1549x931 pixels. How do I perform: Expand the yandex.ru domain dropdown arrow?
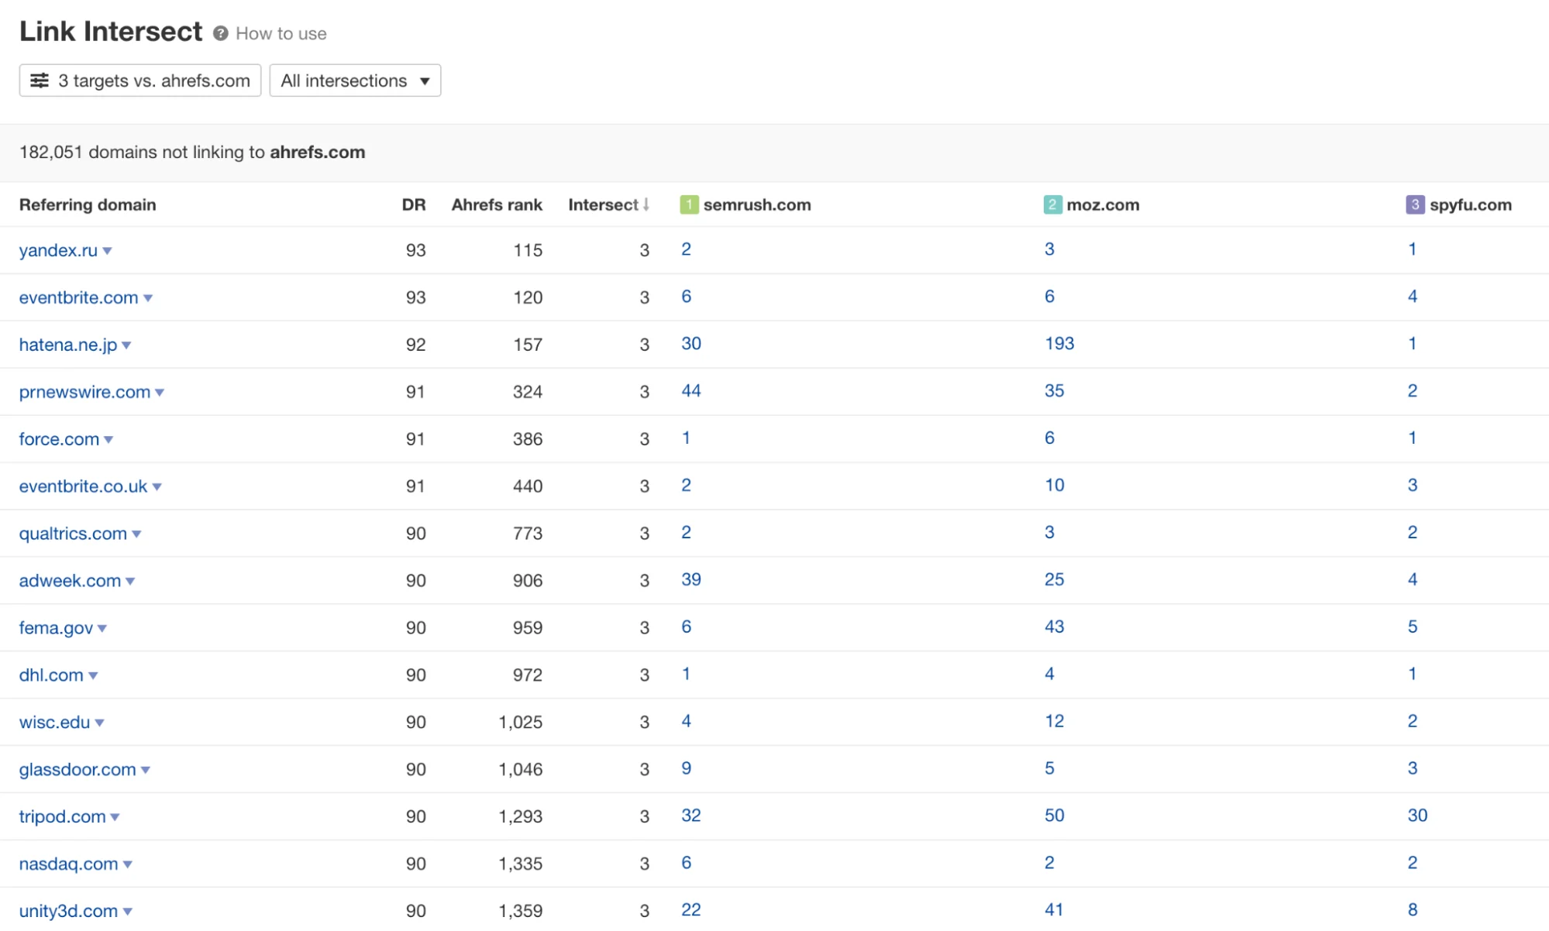pyautogui.click(x=108, y=251)
